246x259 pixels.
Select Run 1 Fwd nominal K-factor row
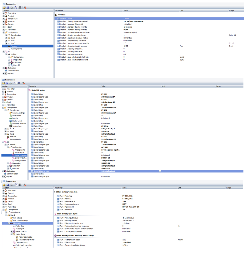point(149,240)
